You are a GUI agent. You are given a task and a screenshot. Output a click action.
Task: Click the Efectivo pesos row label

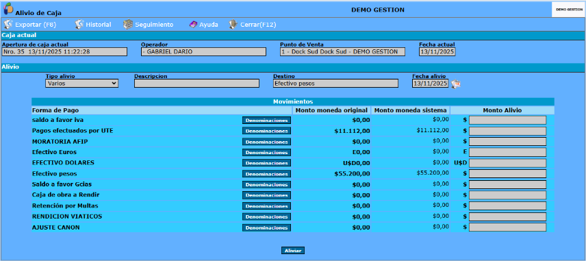(x=55, y=174)
